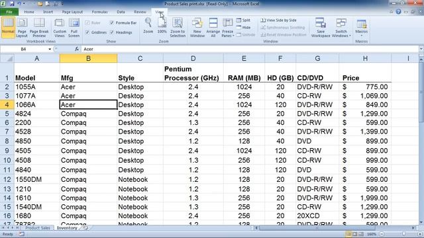Image resolution: width=424 pixels, height=238 pixels.
Task: Open Page Layout view button
Action: coord(22,28)
